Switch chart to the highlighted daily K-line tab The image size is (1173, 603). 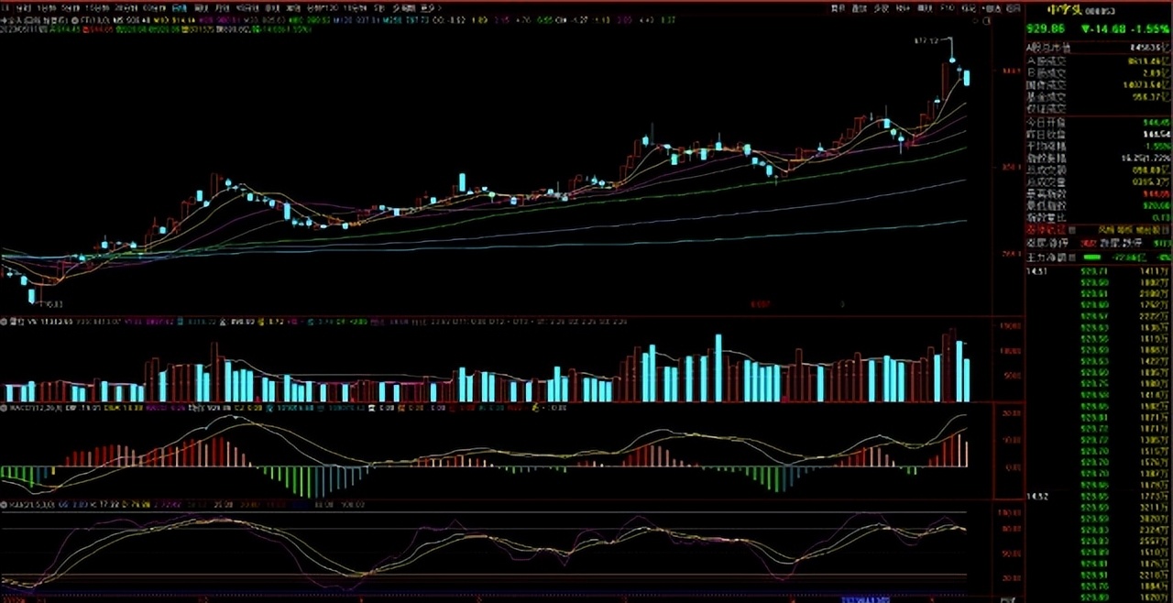[x=180, y=7]
